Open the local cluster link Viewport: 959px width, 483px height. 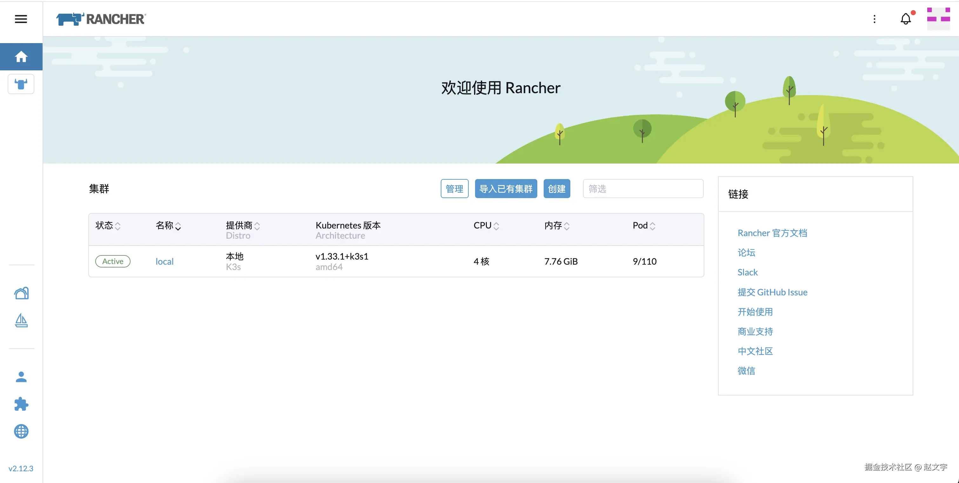pos(164,261)
